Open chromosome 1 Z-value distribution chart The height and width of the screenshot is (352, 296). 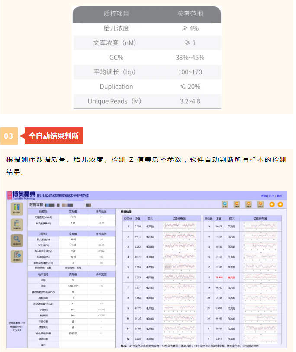click(179, 226)
